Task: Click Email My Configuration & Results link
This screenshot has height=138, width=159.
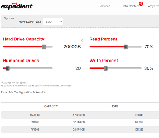Action: pos(23,92)
